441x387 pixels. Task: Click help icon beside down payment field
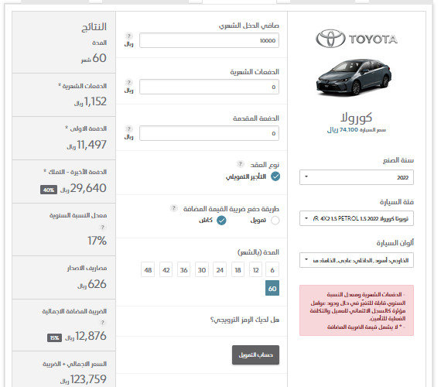(128, 128)
